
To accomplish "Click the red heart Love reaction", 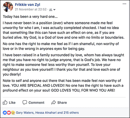I will [9, 113].
